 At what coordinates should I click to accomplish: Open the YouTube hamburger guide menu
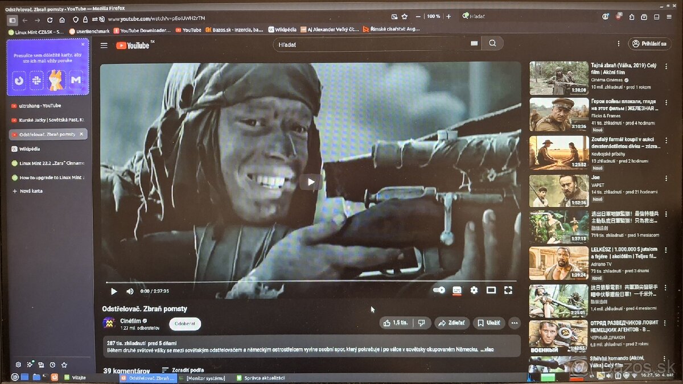coord(104,45)
